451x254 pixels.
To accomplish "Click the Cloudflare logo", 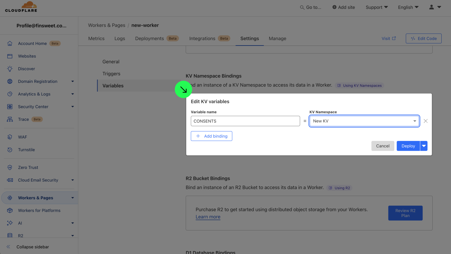I will pos(21,7).
